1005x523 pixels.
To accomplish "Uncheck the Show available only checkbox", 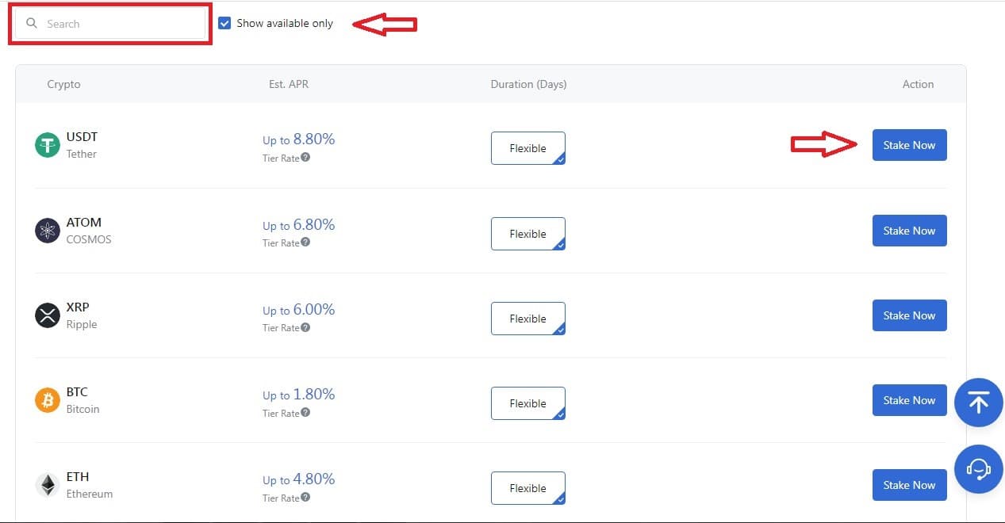I will [224, 23].
